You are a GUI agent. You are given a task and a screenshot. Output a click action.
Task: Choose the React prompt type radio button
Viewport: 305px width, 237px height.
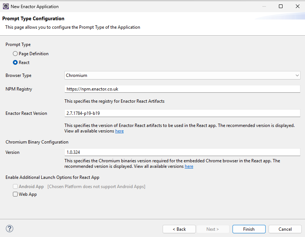[15, 63]
